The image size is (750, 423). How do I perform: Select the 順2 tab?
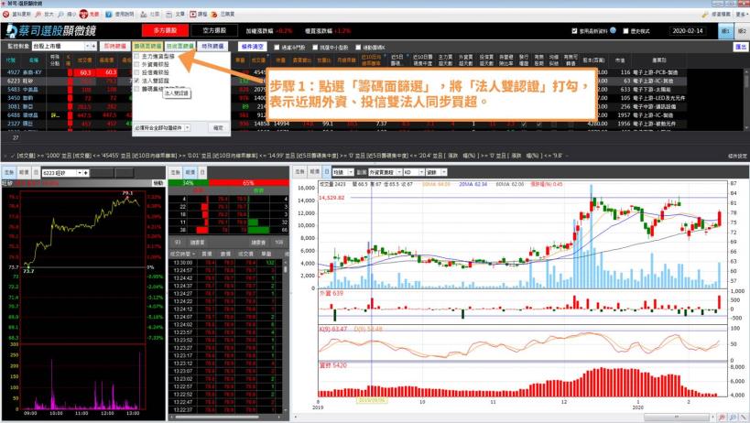coord(742,30)
